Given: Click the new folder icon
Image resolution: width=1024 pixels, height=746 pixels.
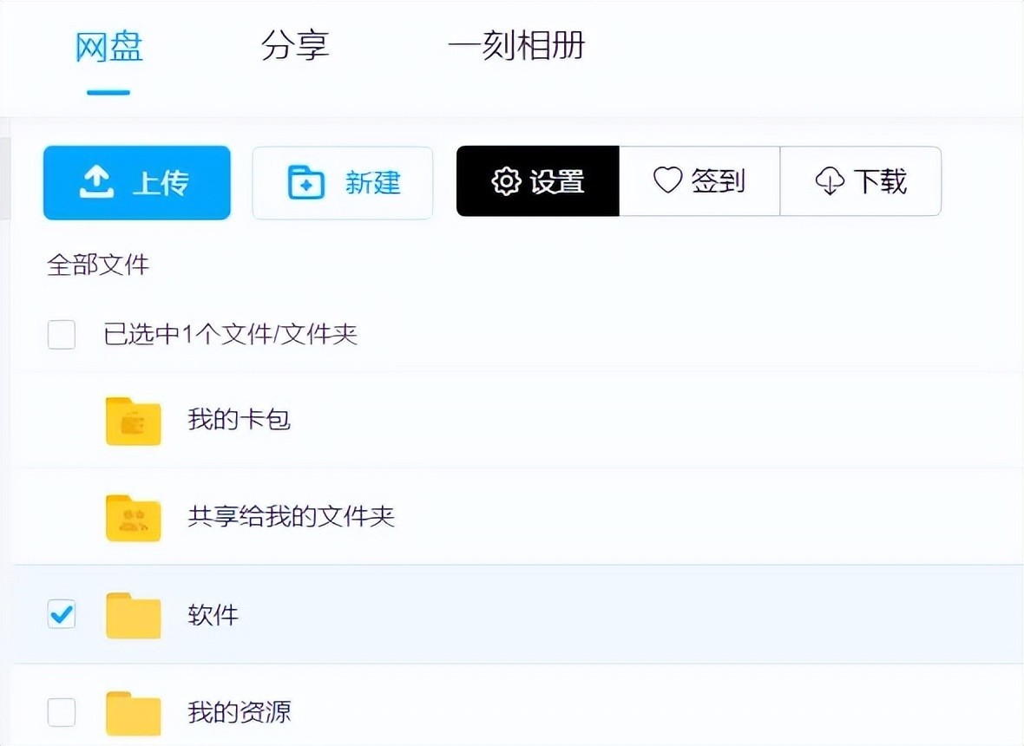Looking at the screenshot, I should click(x=305, y=183).
